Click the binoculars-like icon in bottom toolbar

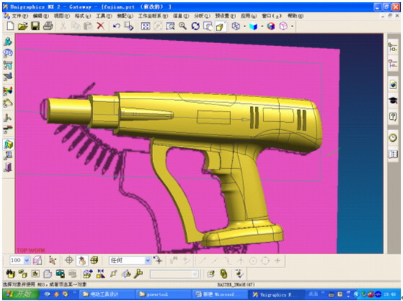click(x=10, y=274)
